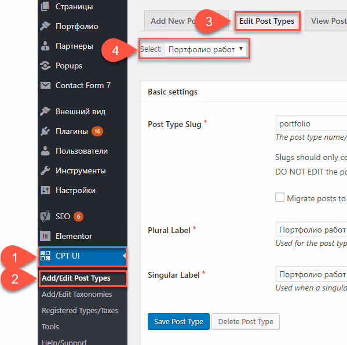Open the Add/Edit Taxonomies submenu item
The height and width of the screenshot is (345, 347).
coord(77,295)
